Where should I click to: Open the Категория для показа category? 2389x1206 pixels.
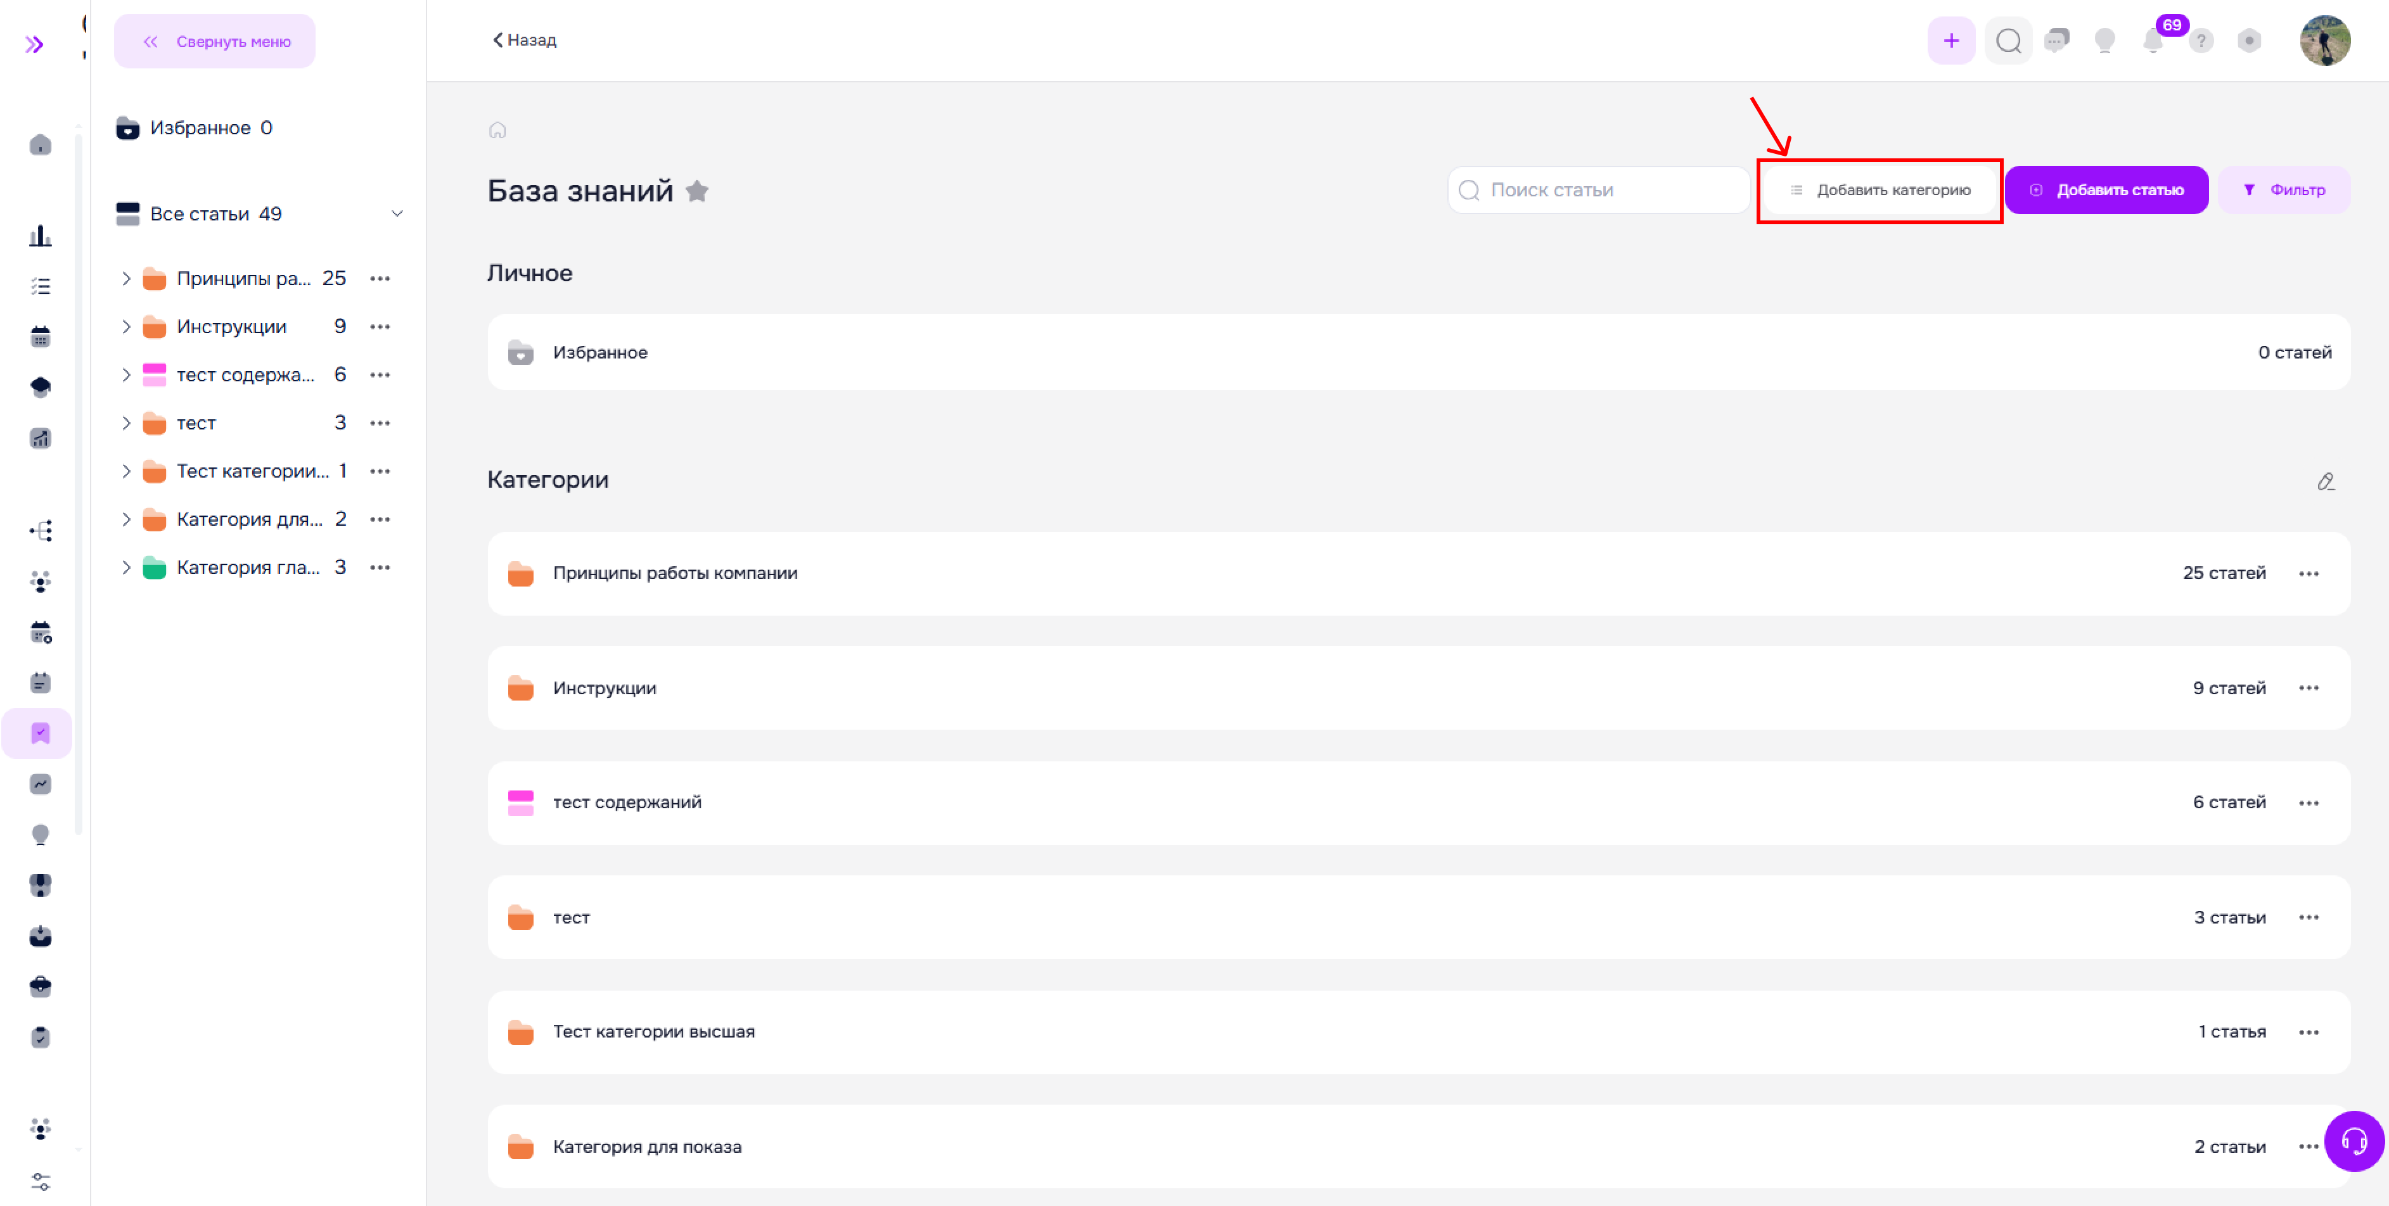[1419, 1146]
